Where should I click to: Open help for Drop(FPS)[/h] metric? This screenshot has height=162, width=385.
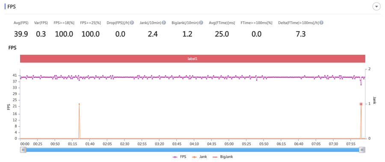132,23
